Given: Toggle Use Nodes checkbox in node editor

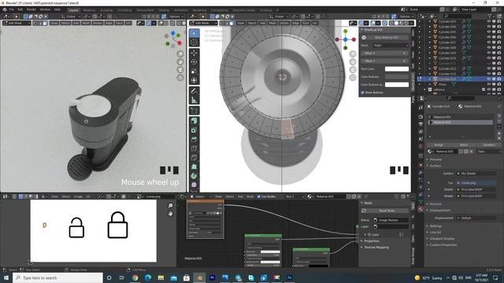Looking at the screenshot, I should pos(259,197).
